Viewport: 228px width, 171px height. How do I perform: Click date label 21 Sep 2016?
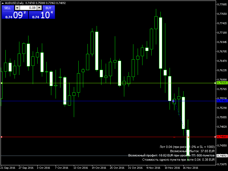point(8,168)
